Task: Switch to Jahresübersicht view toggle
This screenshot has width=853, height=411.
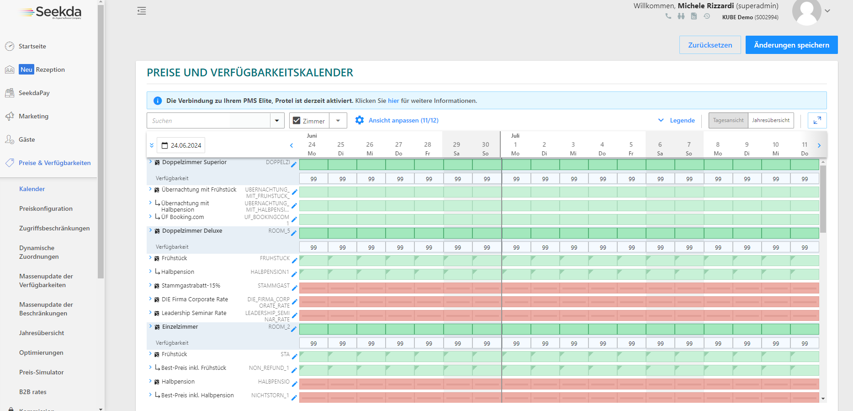Action: click(x=770, y=120)
